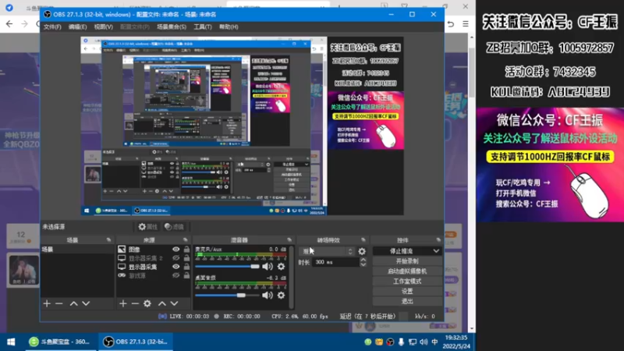
Task: Click monitor icon of 显示器采集 2 source
Action: point(122,258)
